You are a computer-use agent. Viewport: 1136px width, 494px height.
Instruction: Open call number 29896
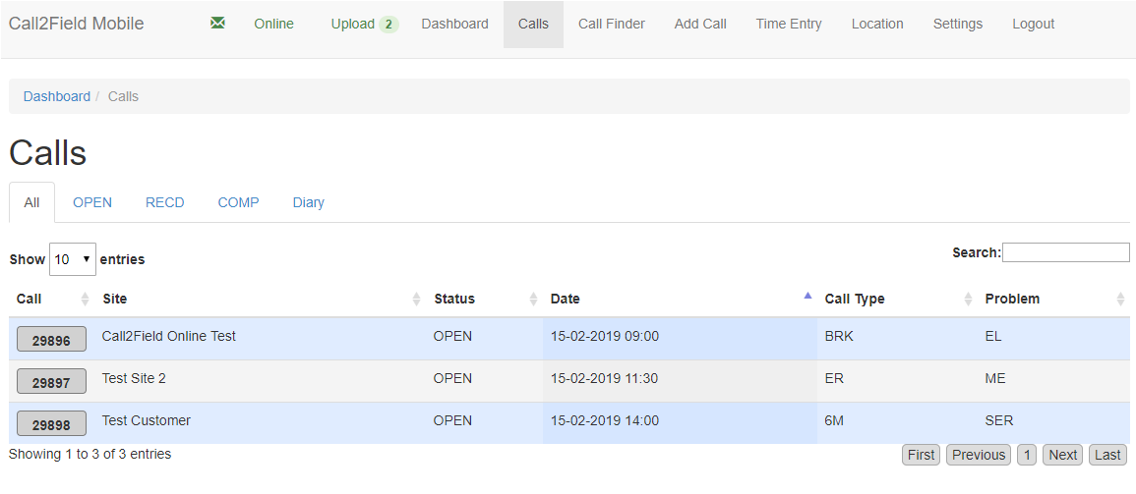click(51, 340)
